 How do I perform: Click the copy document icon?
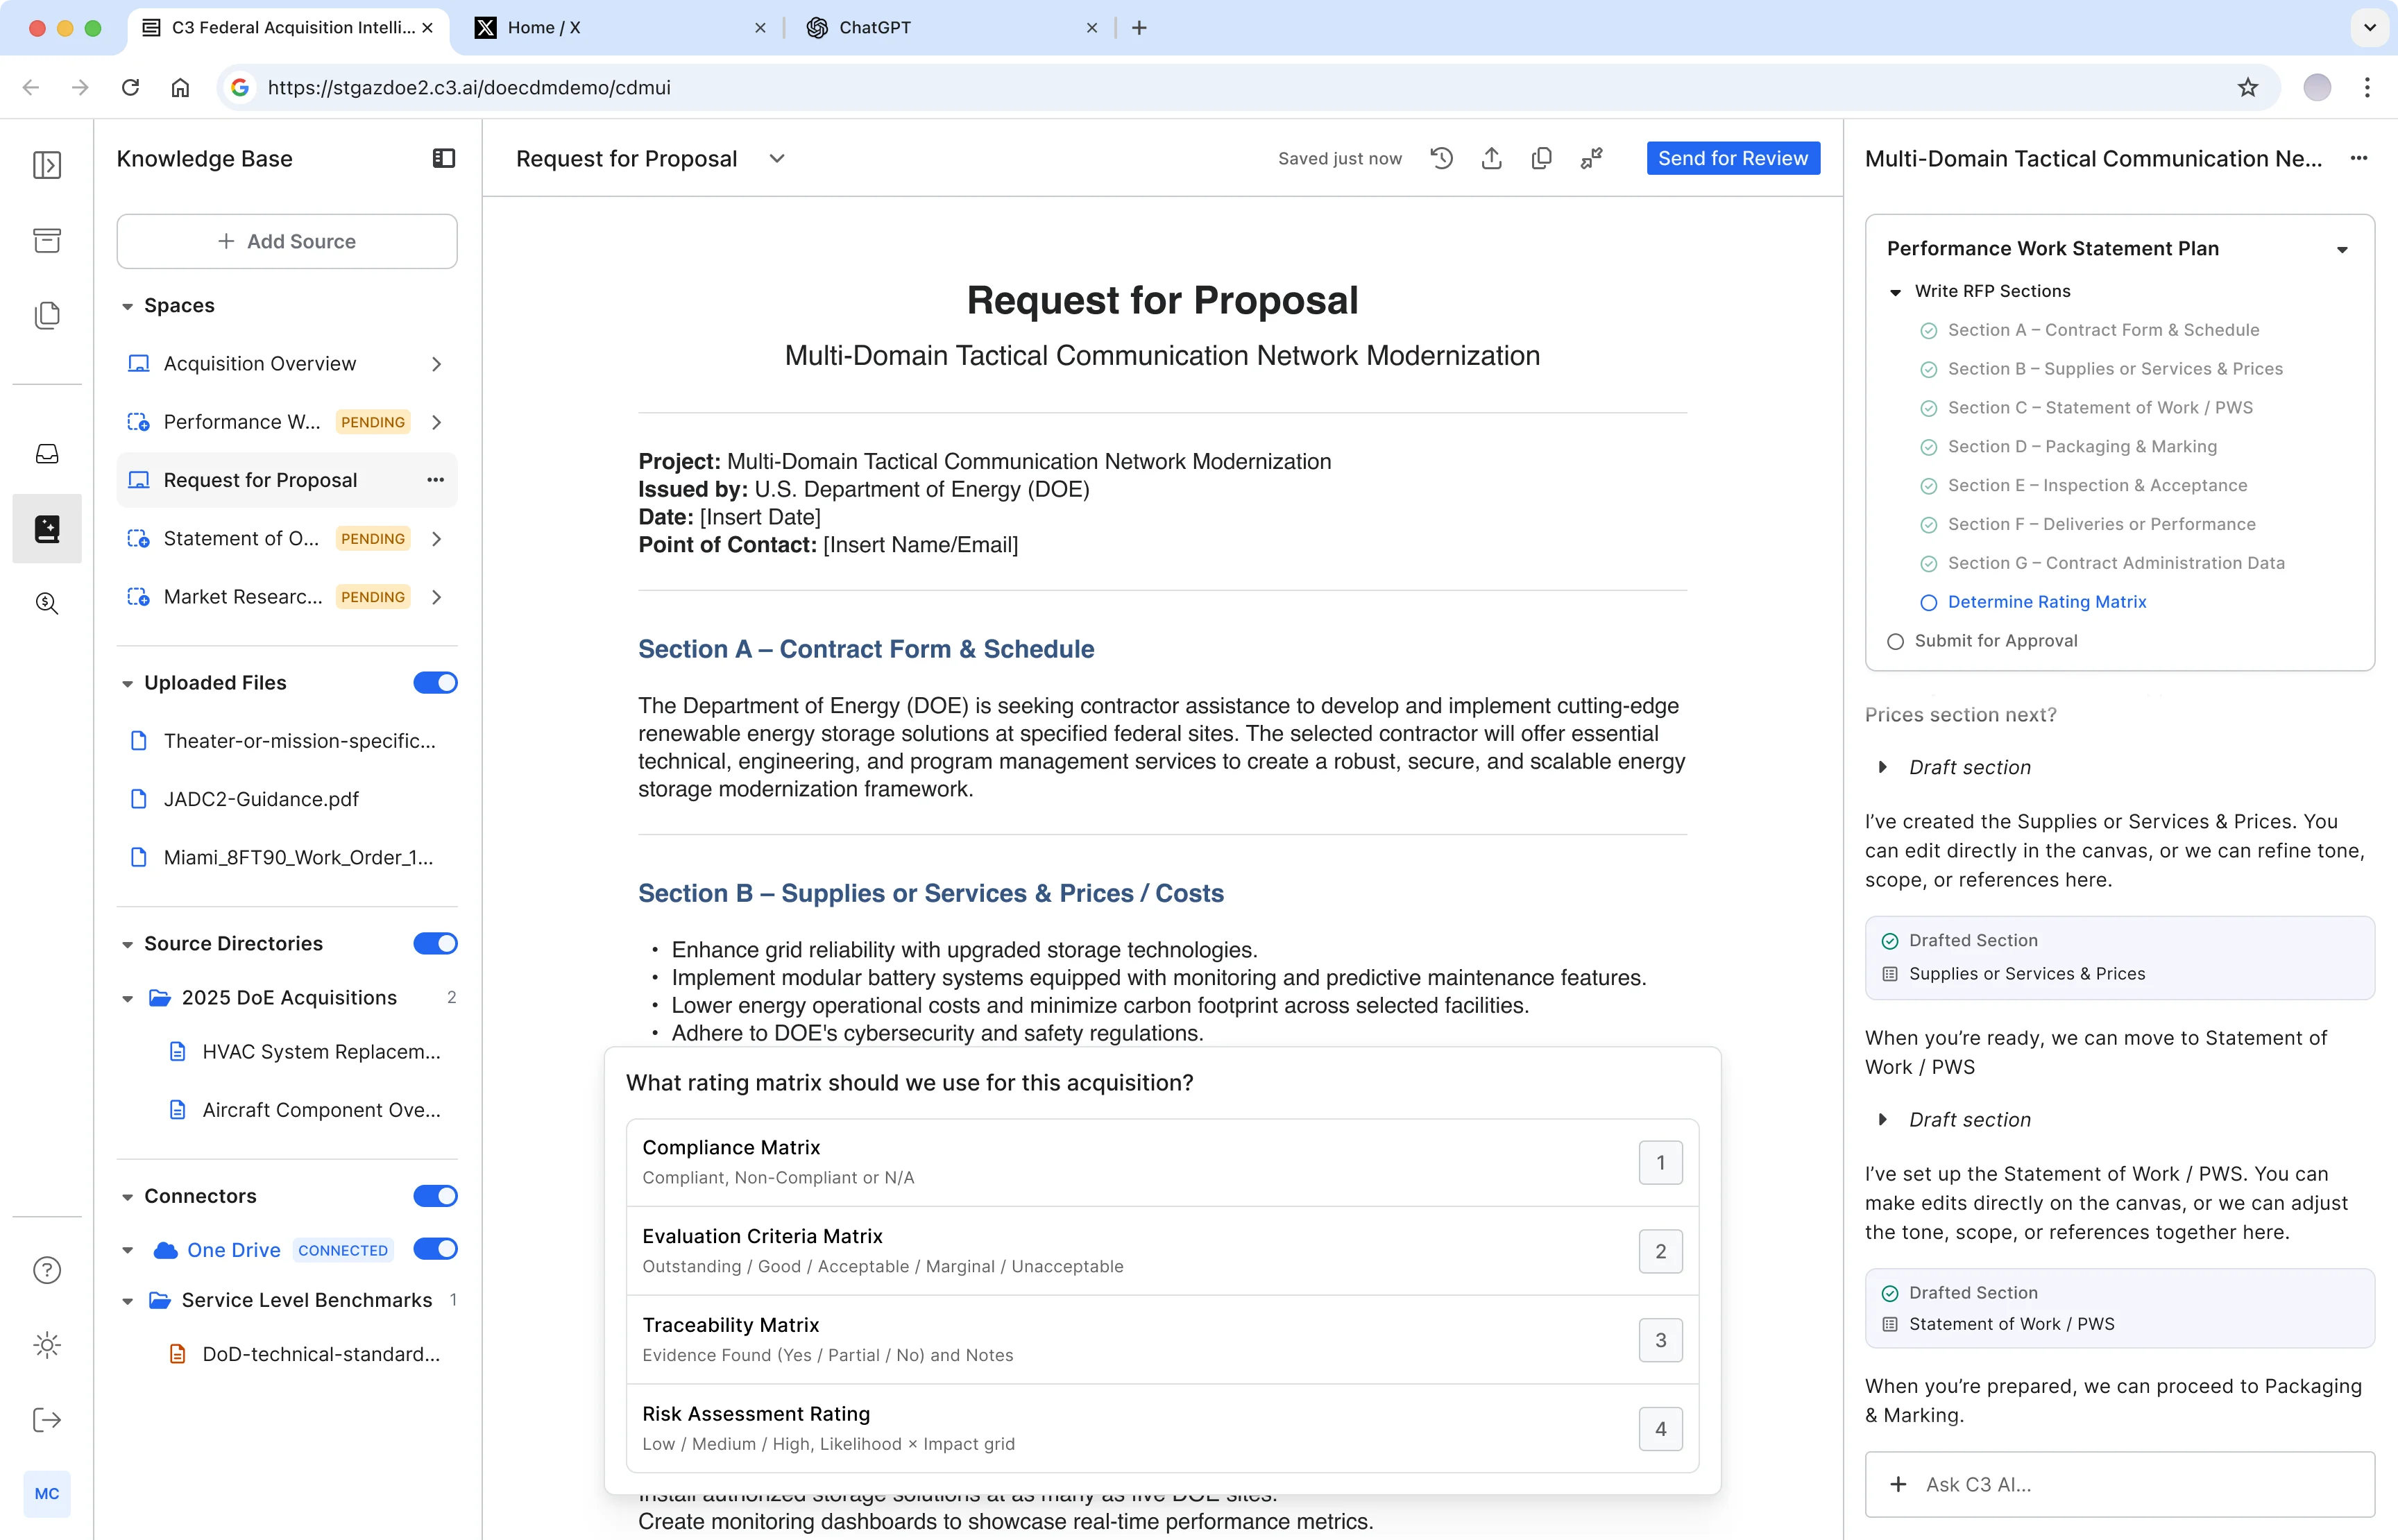point(1541,158)
